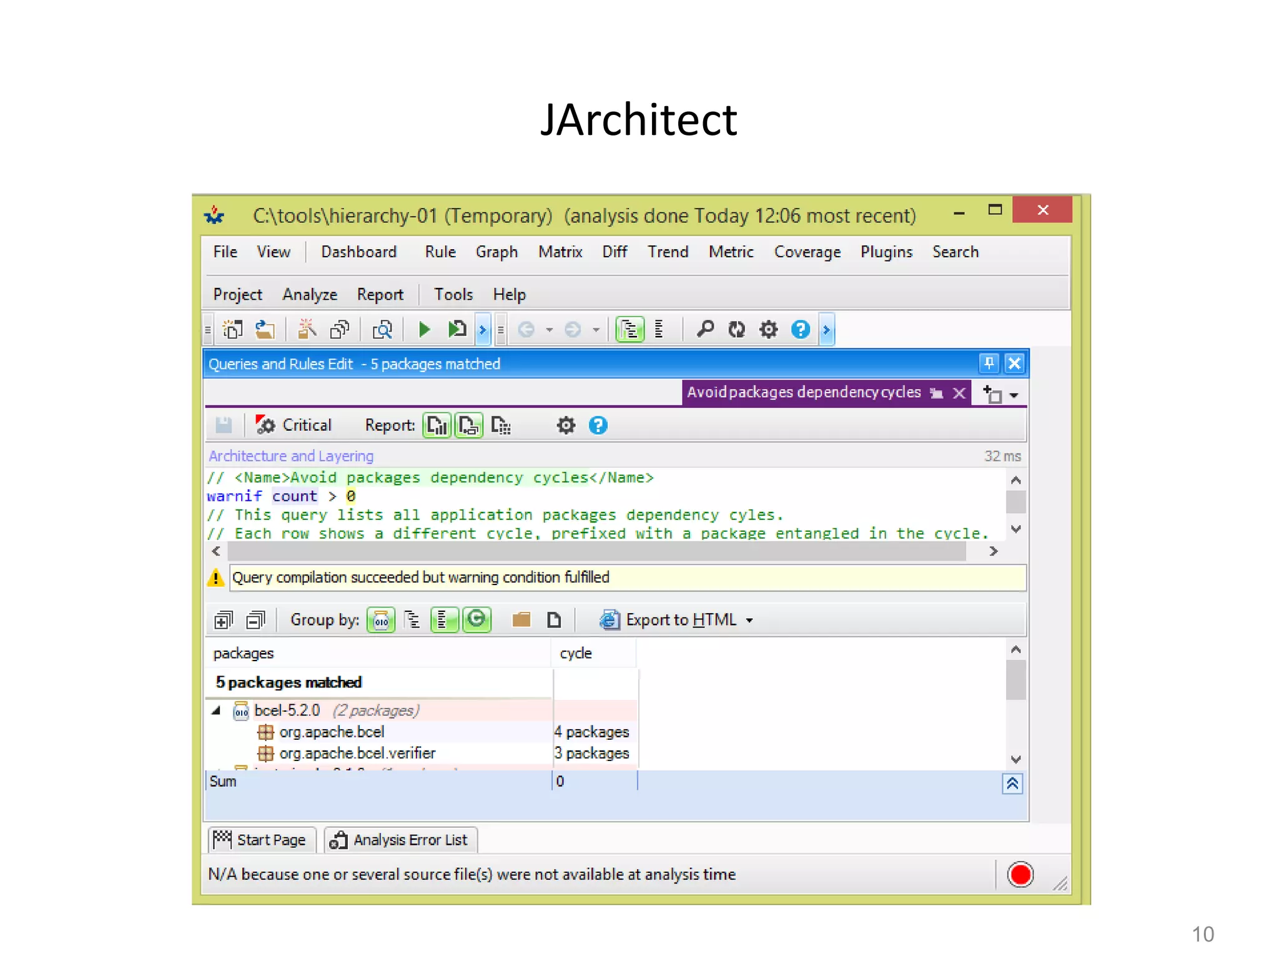This screenshot has height=959, width=1279.
Task: Open options via main toolbar gear
Action: click(769, 329)
